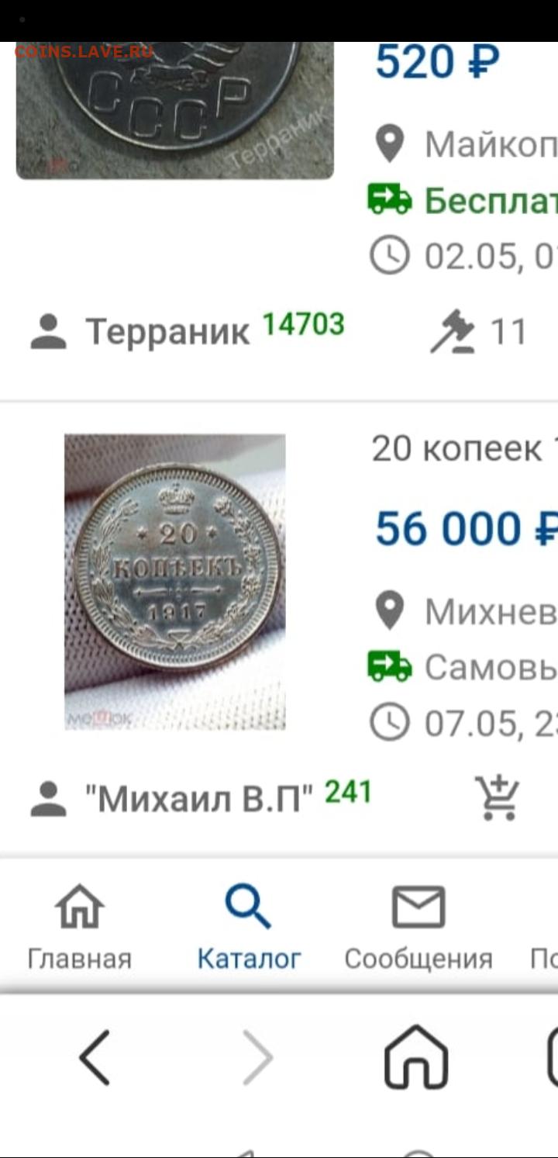Viewport: 558px width, 1158px height.
Task: Tap the browser forward arrow
Action: (x=257, y=1057)
